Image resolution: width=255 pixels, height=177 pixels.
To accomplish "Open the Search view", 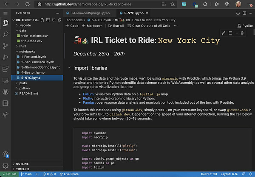I will 6,34.
